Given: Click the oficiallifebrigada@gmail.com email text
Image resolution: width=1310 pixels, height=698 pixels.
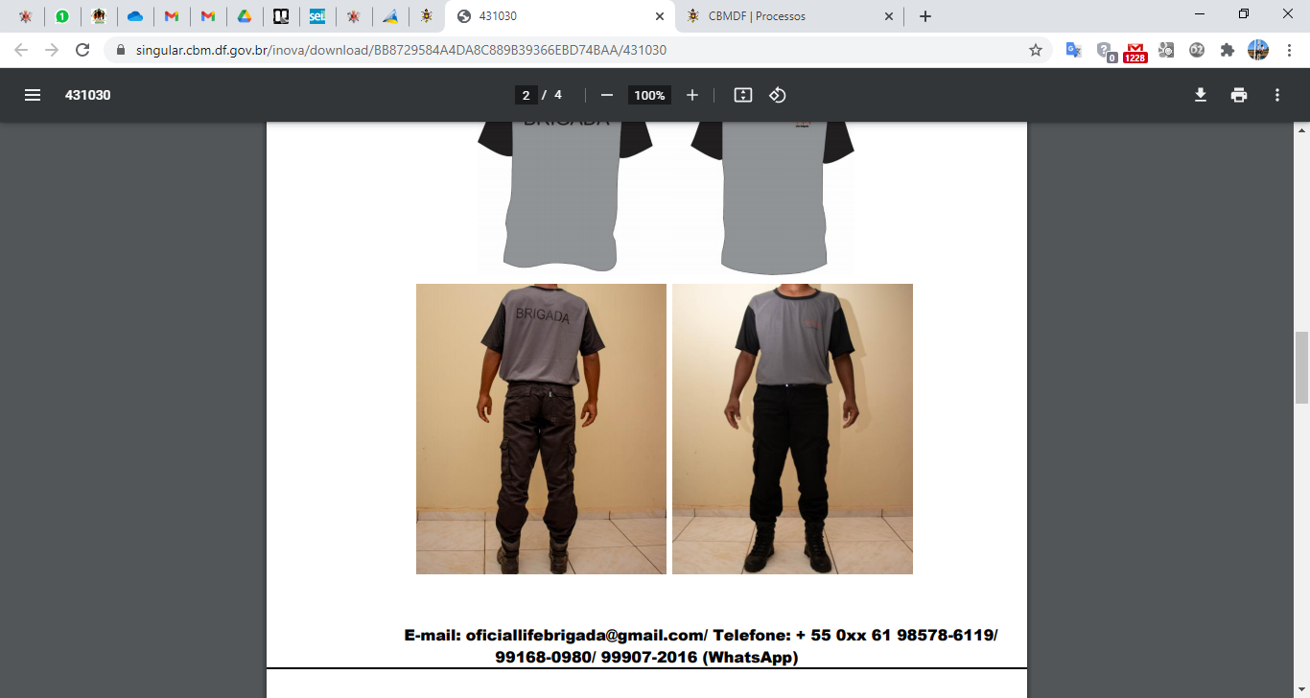Looking at the screenshot, I should coord(585,635).
